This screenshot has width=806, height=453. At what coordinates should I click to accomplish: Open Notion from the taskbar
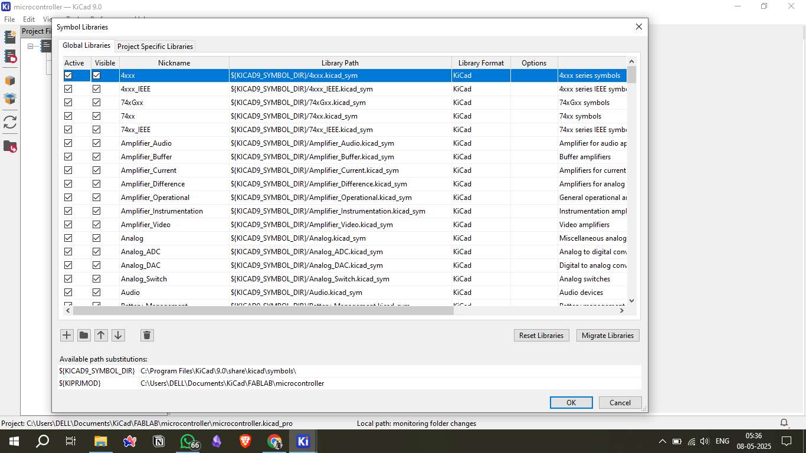(159, 441)
